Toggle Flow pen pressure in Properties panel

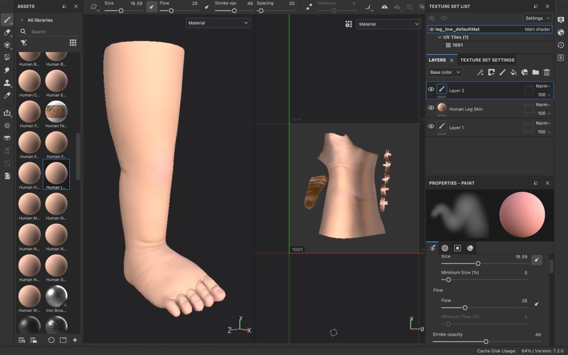click(536, 304)
